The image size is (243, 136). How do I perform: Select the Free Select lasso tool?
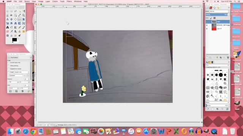point(15,11)
